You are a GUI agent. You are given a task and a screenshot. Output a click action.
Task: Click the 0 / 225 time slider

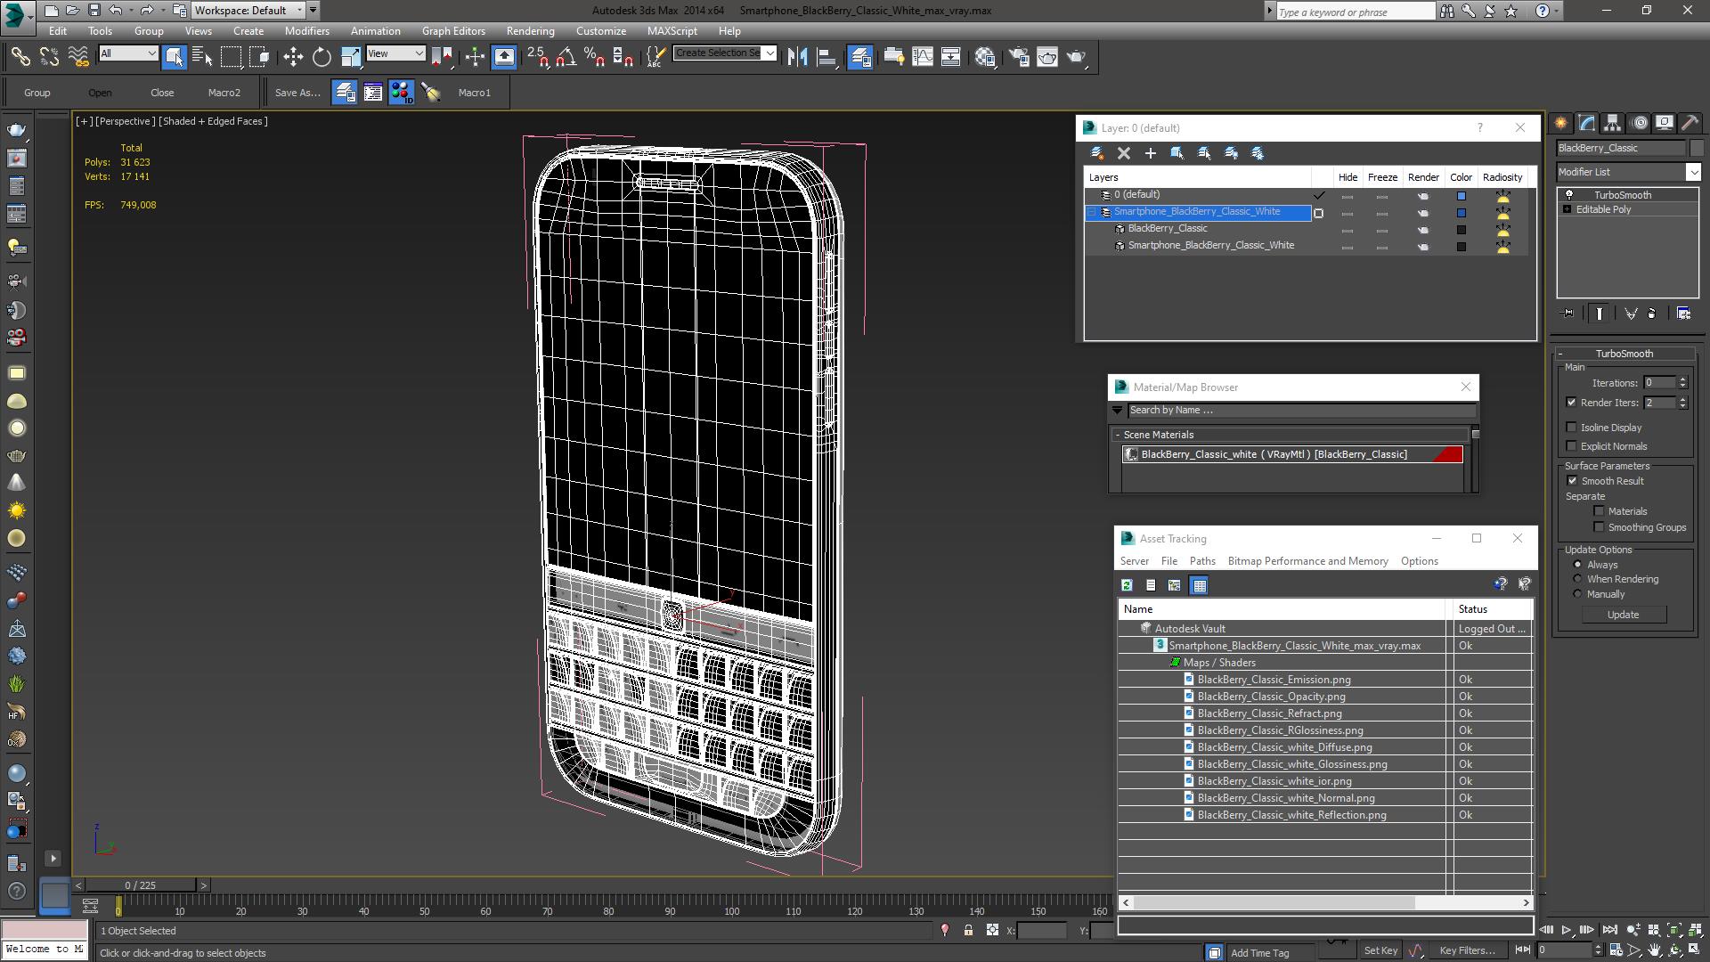(141, 885)
